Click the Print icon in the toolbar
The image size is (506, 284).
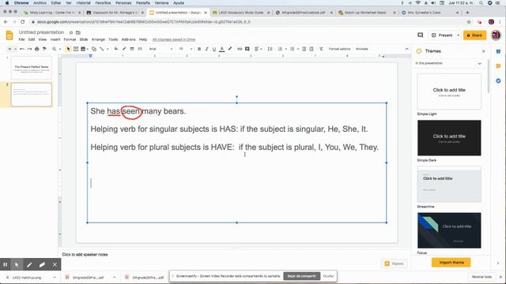coord(37,49)
